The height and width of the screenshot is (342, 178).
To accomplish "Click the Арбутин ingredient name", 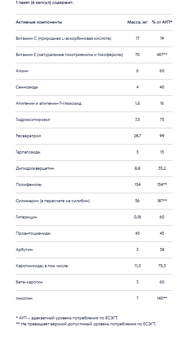I will click(x=24, y=250).
